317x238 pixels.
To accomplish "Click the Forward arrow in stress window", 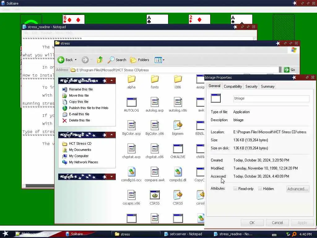I will [85, 60].
